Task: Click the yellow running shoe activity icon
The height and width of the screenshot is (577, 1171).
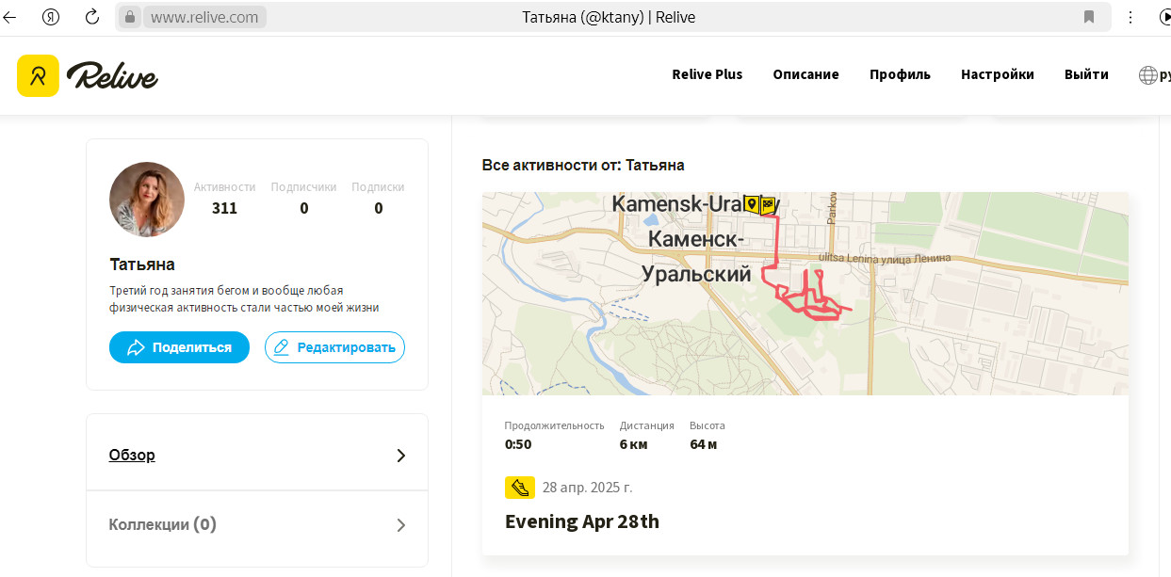Action: [518, 488]
